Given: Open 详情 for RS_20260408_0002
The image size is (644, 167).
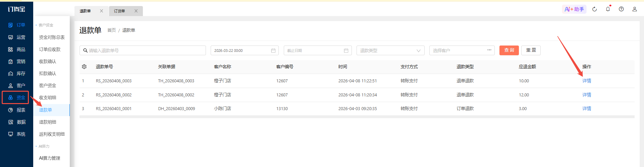Looking at the screenshot, I should [x=587, y=95].
